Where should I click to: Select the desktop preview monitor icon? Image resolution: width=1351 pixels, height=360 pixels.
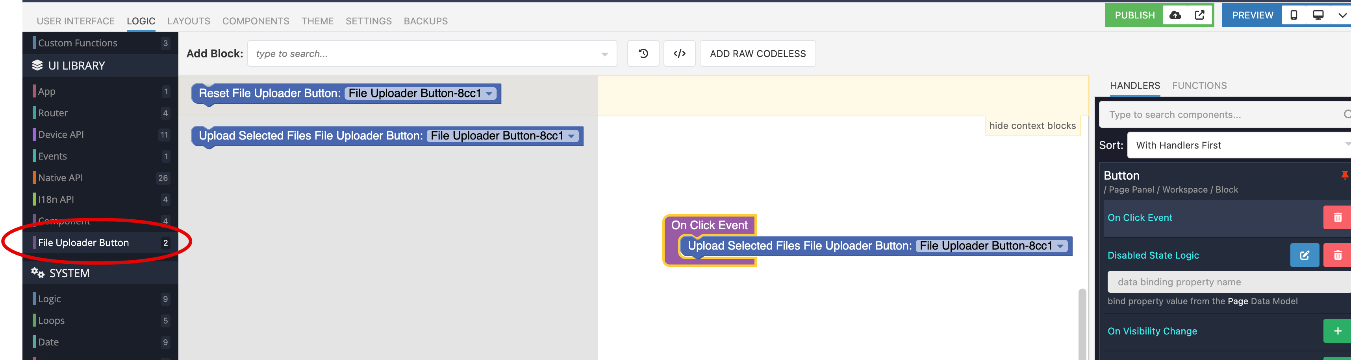[1318, 15]
